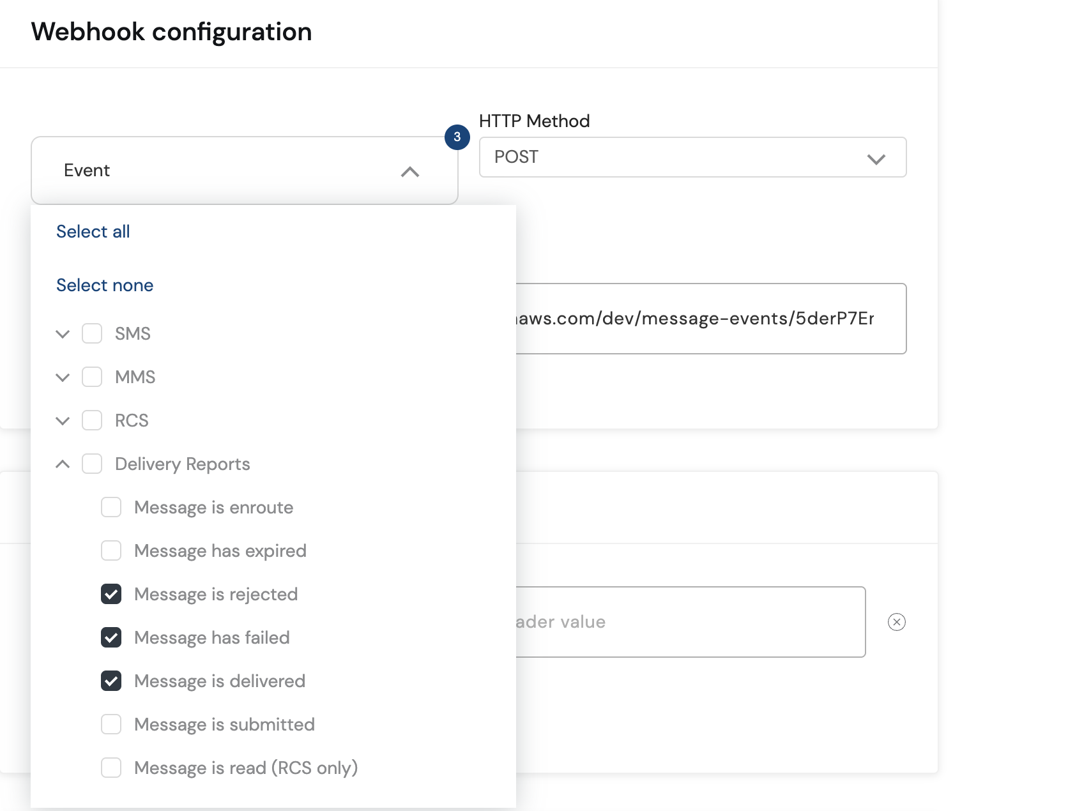1068x811 pixels.
Task: Check the SMS checkbox
Action: [92, 333]
